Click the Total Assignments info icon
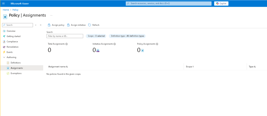Image resolution: width=267 pixels, height=116 pixels. coord(66,44)
